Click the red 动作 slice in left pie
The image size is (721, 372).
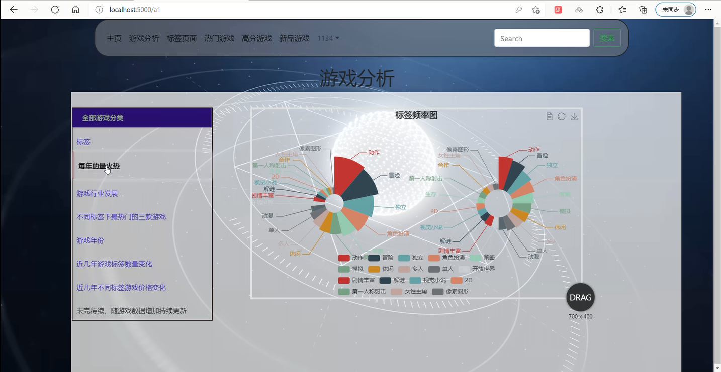tap(347, 173)
